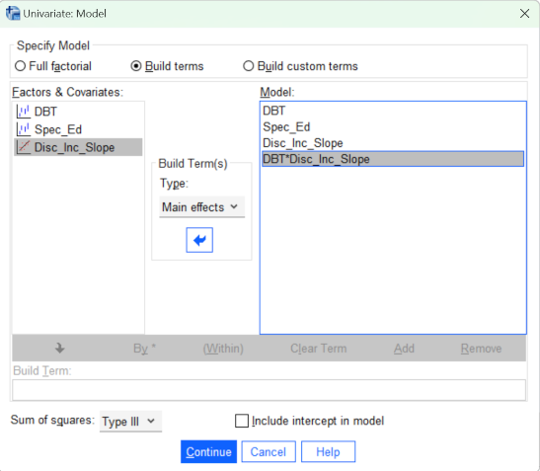Click inside the Build Term text field
The image size is (540, 471).
(x=269, y=390)
